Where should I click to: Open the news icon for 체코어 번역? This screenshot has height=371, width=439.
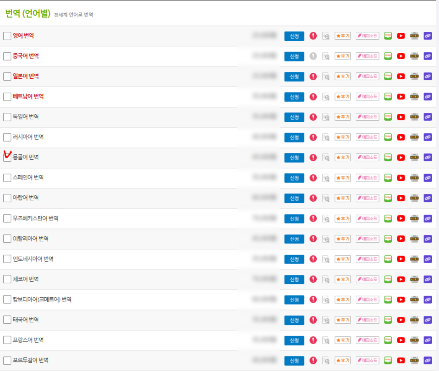click(x=414, y=280)
